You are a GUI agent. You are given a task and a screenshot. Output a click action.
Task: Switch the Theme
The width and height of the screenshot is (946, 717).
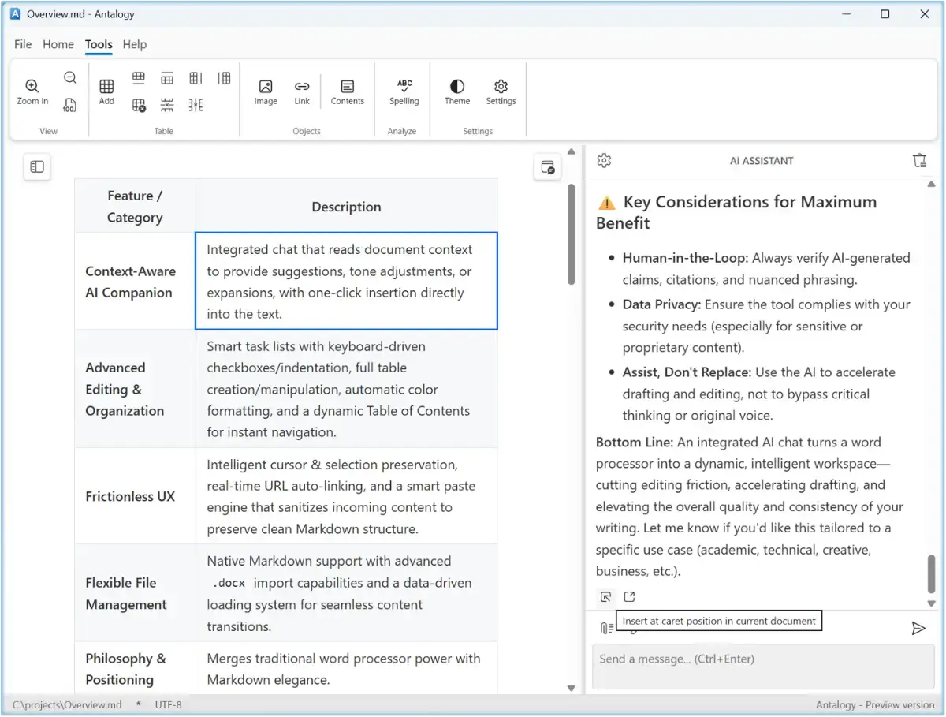pos(457,91)
